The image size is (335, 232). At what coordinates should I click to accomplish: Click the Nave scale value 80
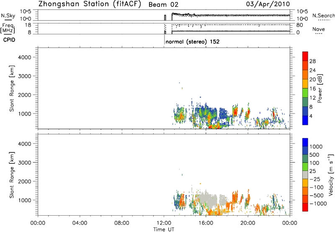[x=299, y=25]
